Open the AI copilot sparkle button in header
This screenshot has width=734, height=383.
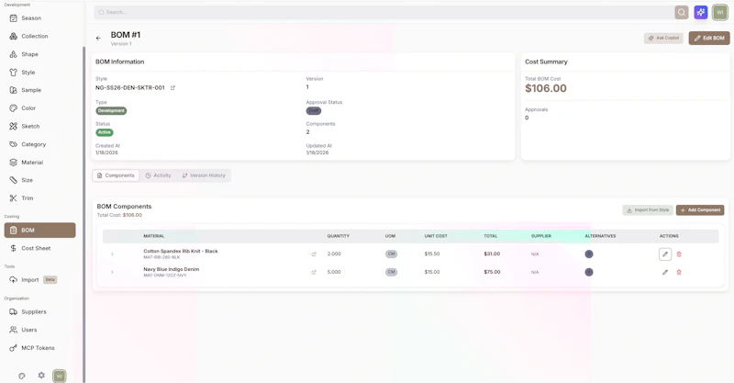(x=701, y=12)
